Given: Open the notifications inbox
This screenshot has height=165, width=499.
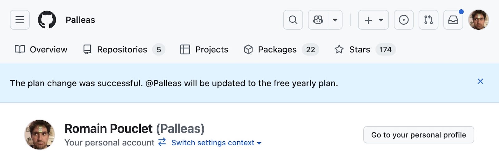Looking at the screenshot, I should coord(453,20).
